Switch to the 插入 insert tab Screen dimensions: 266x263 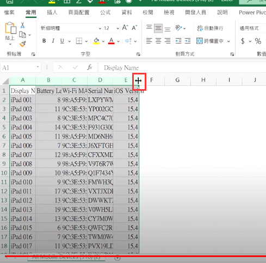point(52,12)
